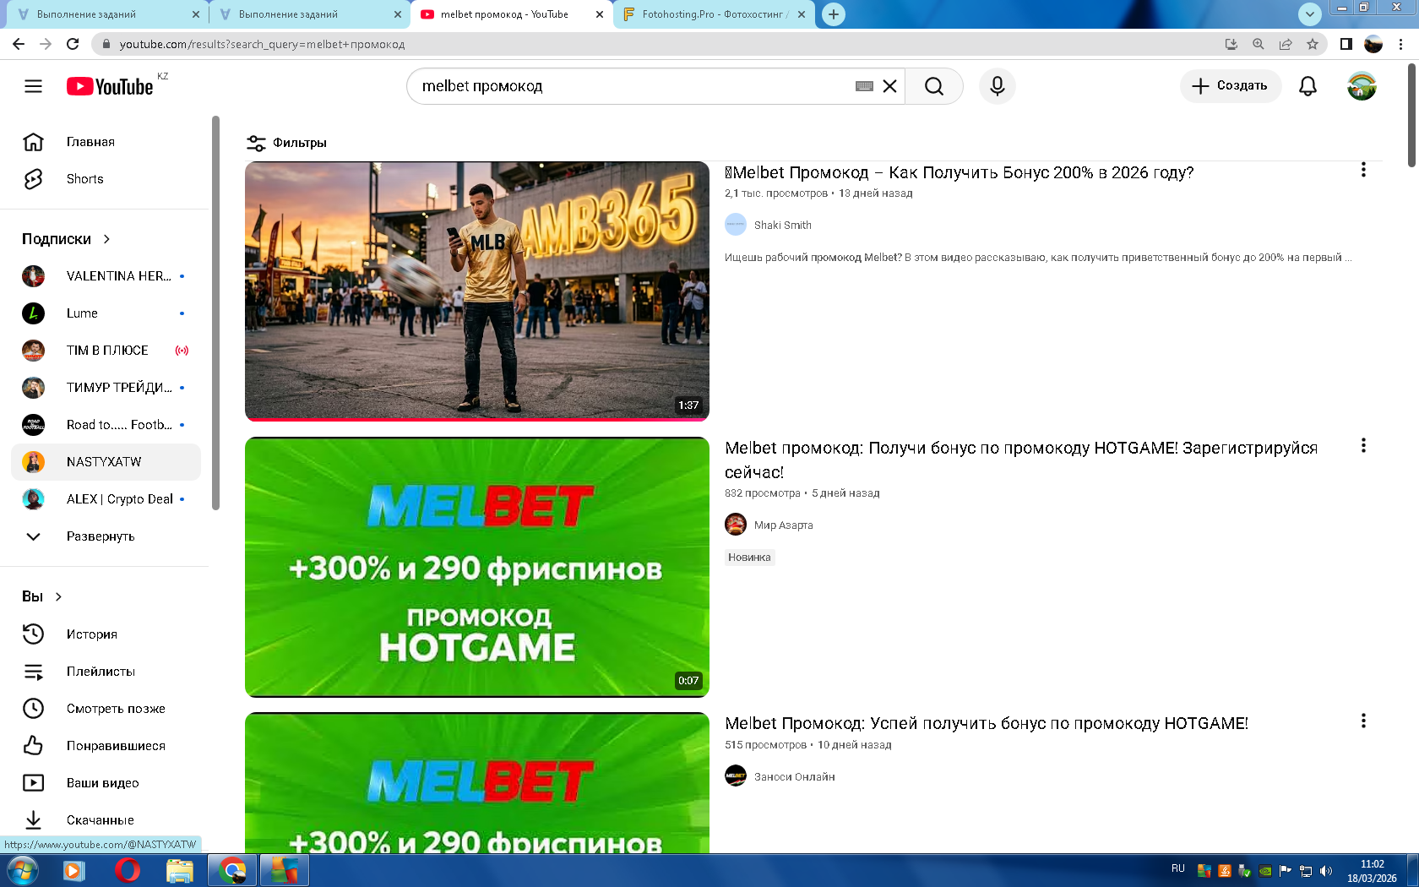Click the Создать button

(1230, 86)
